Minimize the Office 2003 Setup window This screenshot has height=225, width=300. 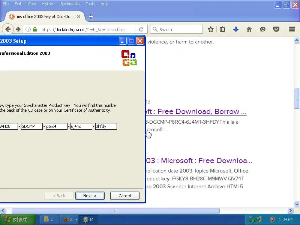(123, 41)
